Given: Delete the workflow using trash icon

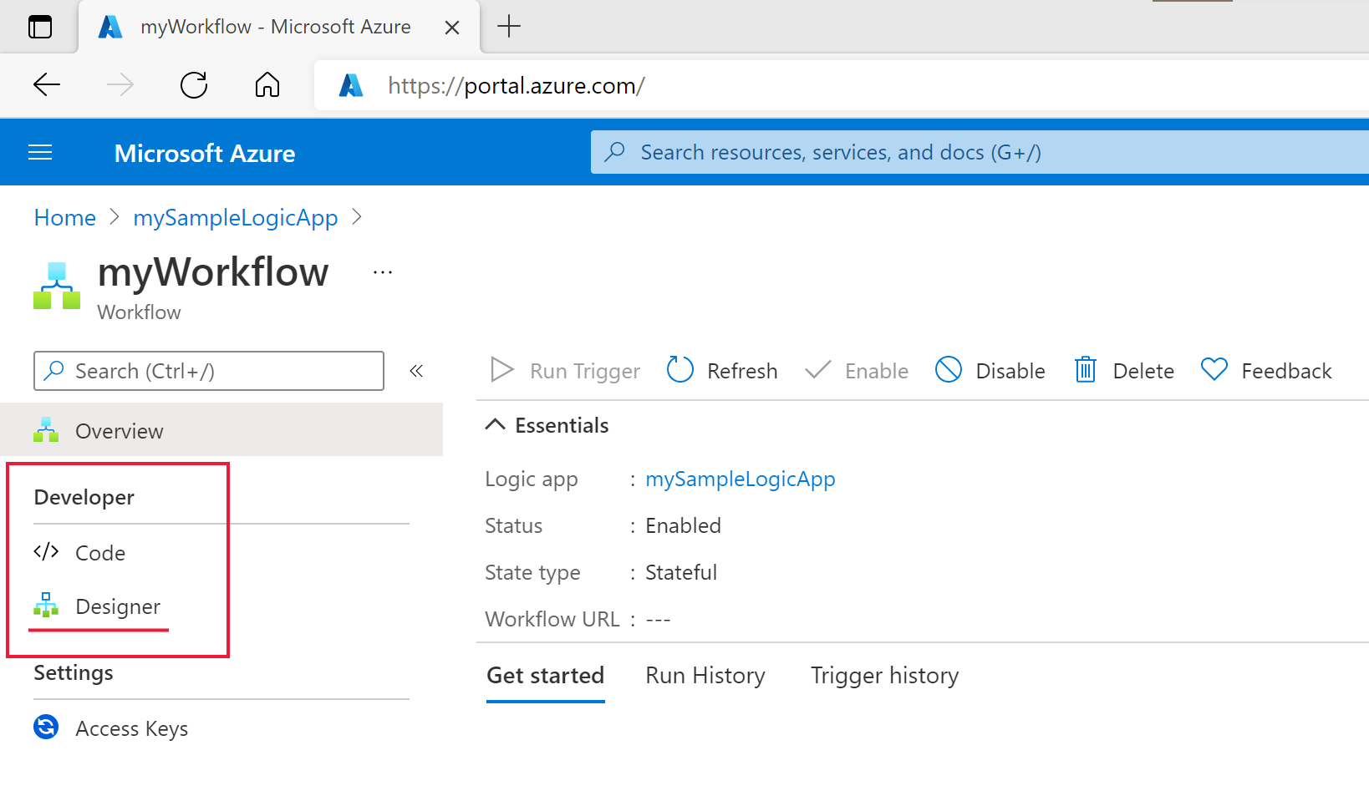Looking at the screenshot, I should point(1124,370).
